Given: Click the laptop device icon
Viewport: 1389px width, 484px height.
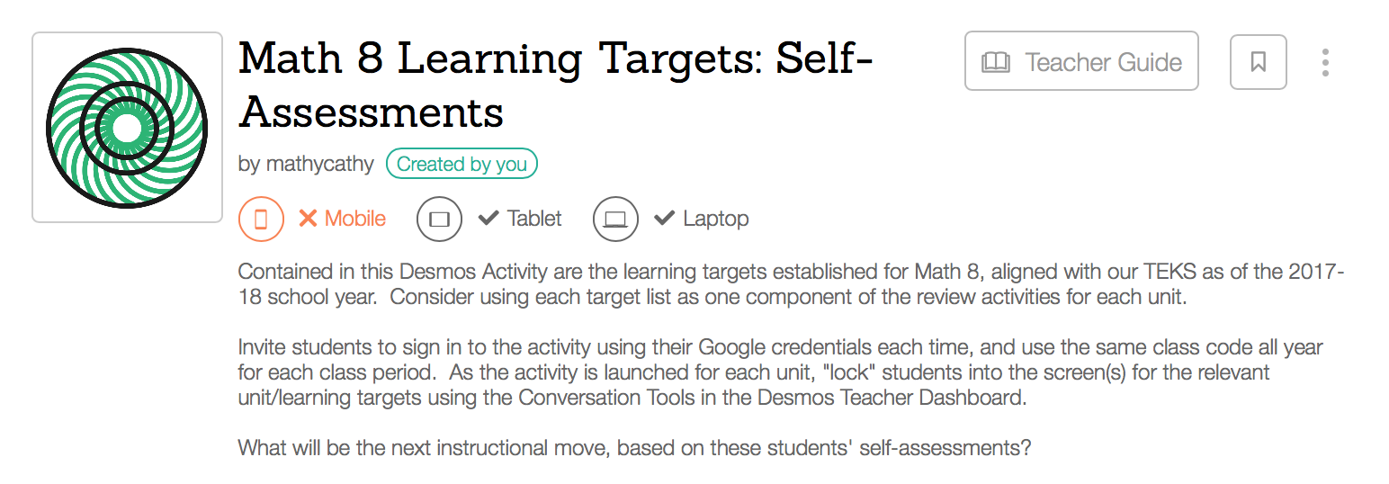Looking at the screenshot, I should point(615,219).
